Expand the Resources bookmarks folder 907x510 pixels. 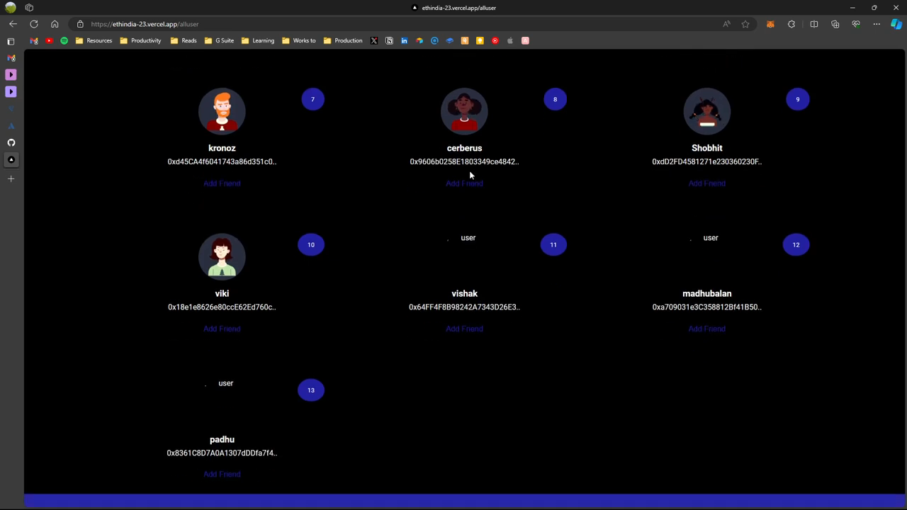pos(94,40)
